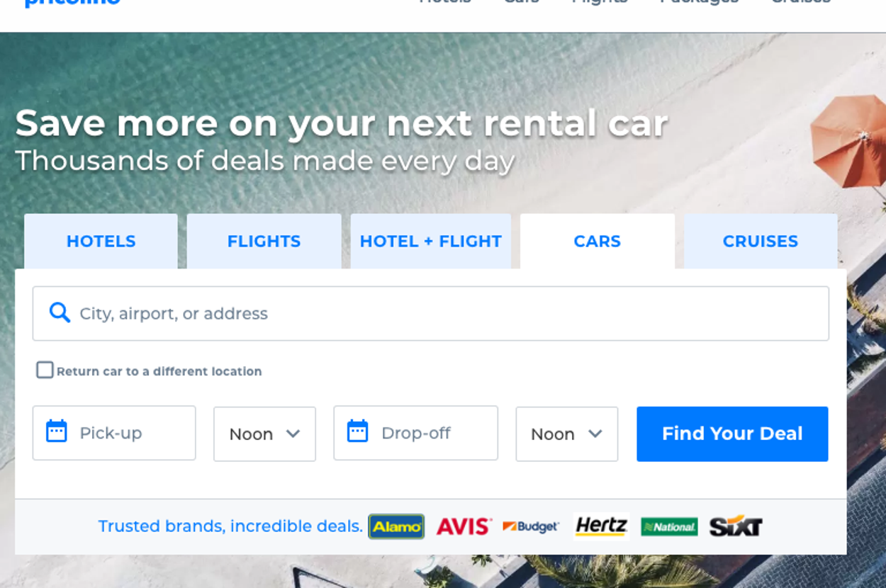
Task: Open the pick-up time Noon dropdown
Action: (264, 434)
